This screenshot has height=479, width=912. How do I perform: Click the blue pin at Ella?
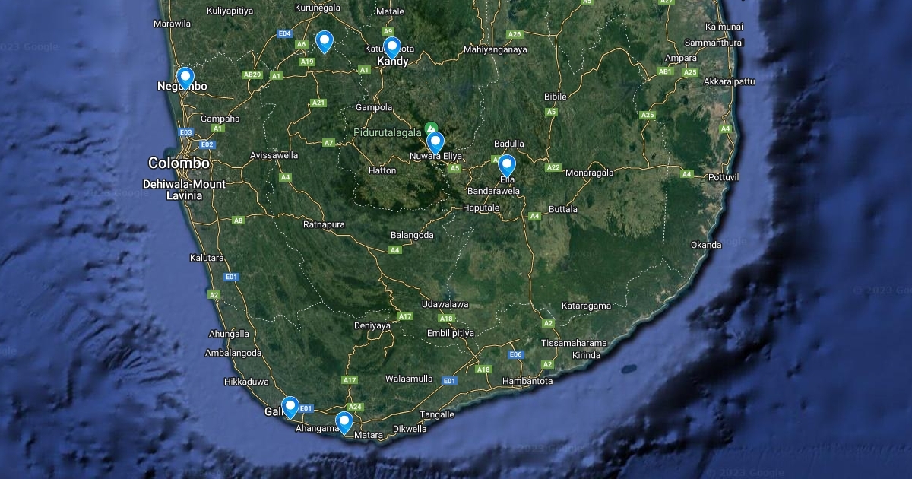click(x=506, y=164)
